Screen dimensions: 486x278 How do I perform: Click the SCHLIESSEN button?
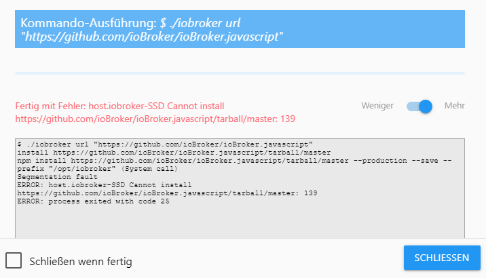(x=442, y=258)
